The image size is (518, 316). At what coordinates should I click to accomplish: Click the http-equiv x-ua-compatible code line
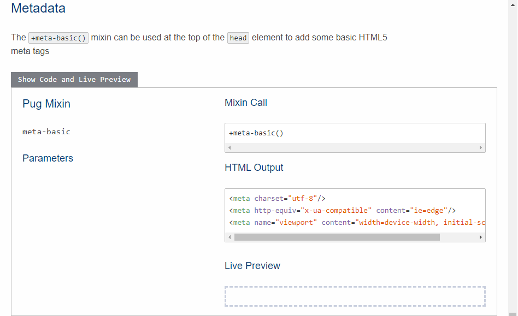(342, 211)
